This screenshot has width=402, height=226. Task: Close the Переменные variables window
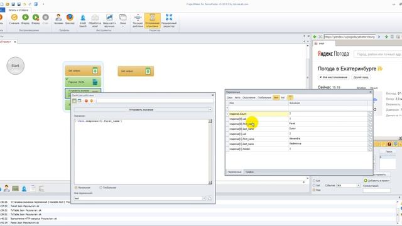click(x=370, y=92)
